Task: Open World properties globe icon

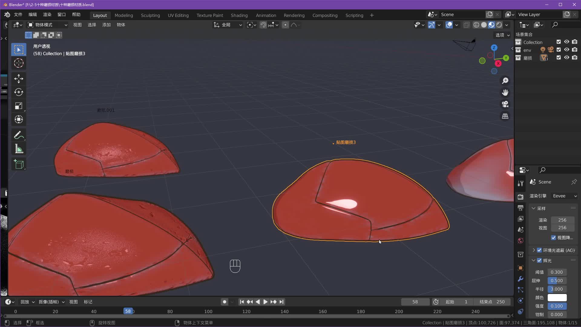Action: point(520,241)
